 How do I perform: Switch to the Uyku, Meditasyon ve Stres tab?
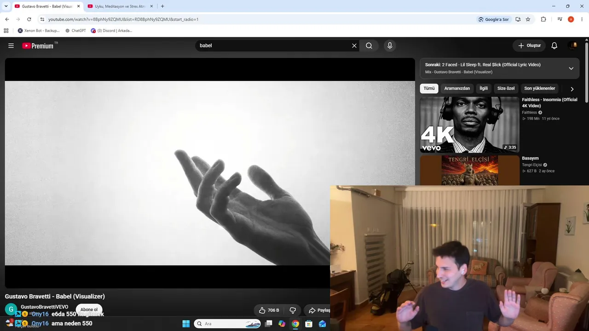pyautogui.click(x=120, y=6)
